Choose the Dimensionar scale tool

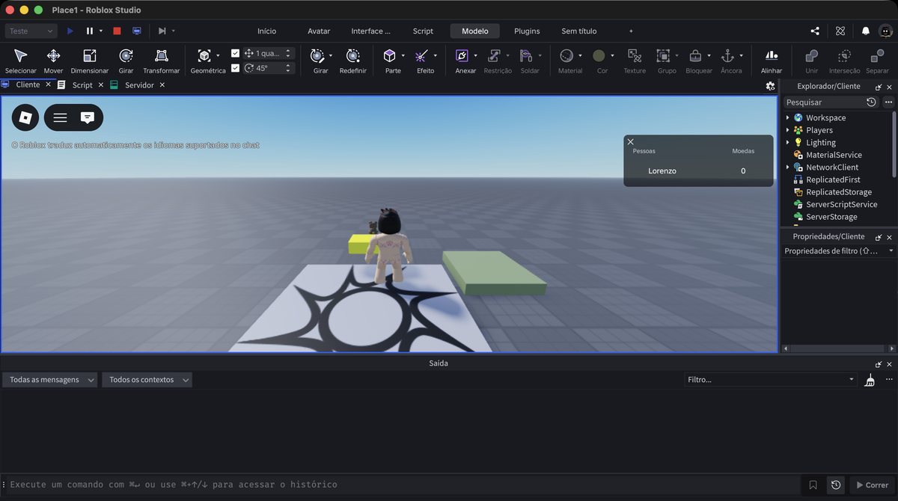click(x=90, y=56)
